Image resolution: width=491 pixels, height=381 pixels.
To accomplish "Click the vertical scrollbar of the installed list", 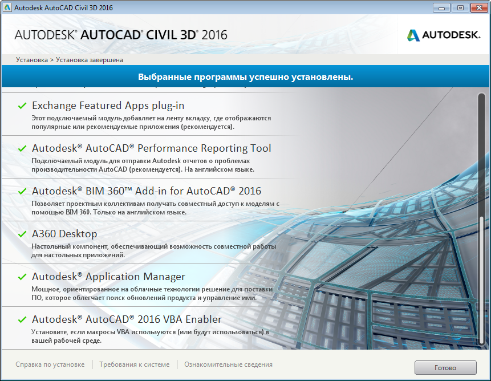I will (x=482, y=219).
